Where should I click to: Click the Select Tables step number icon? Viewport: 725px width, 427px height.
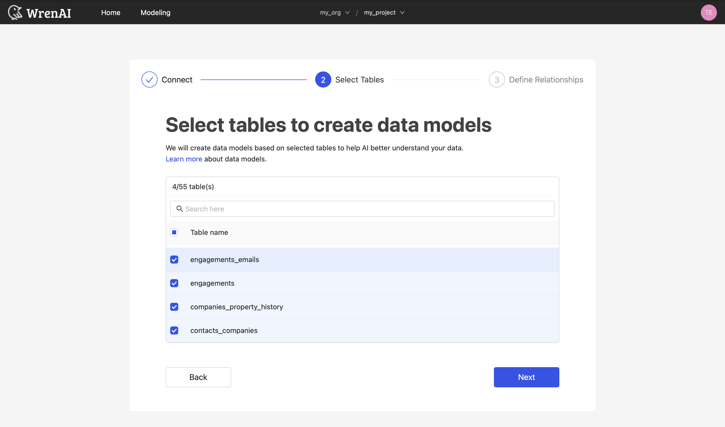click(322, 79)
